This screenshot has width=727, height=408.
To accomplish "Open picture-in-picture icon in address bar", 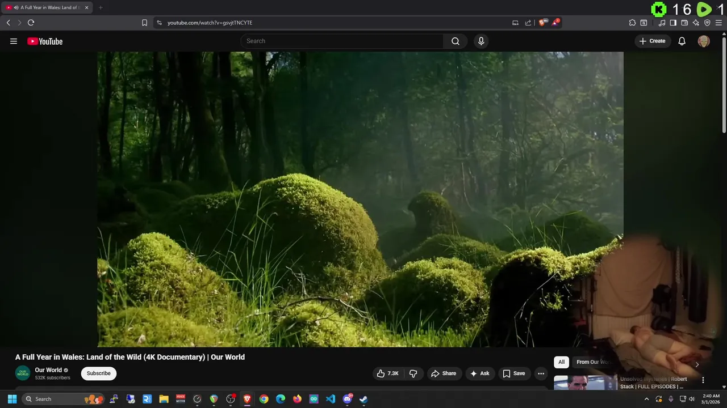I will click(515, 23).
